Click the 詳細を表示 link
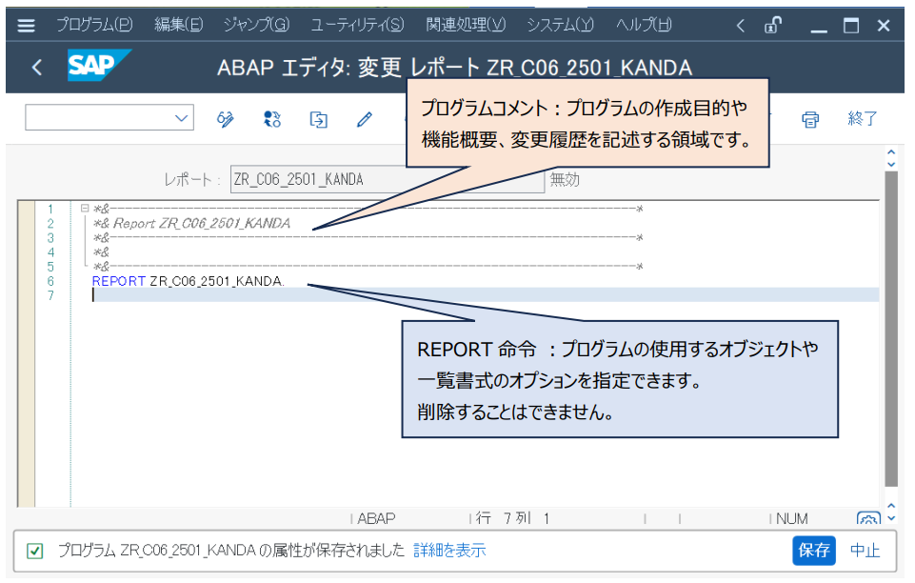The image size is (915, 583). pyautogui.click(x=449, y=551)
